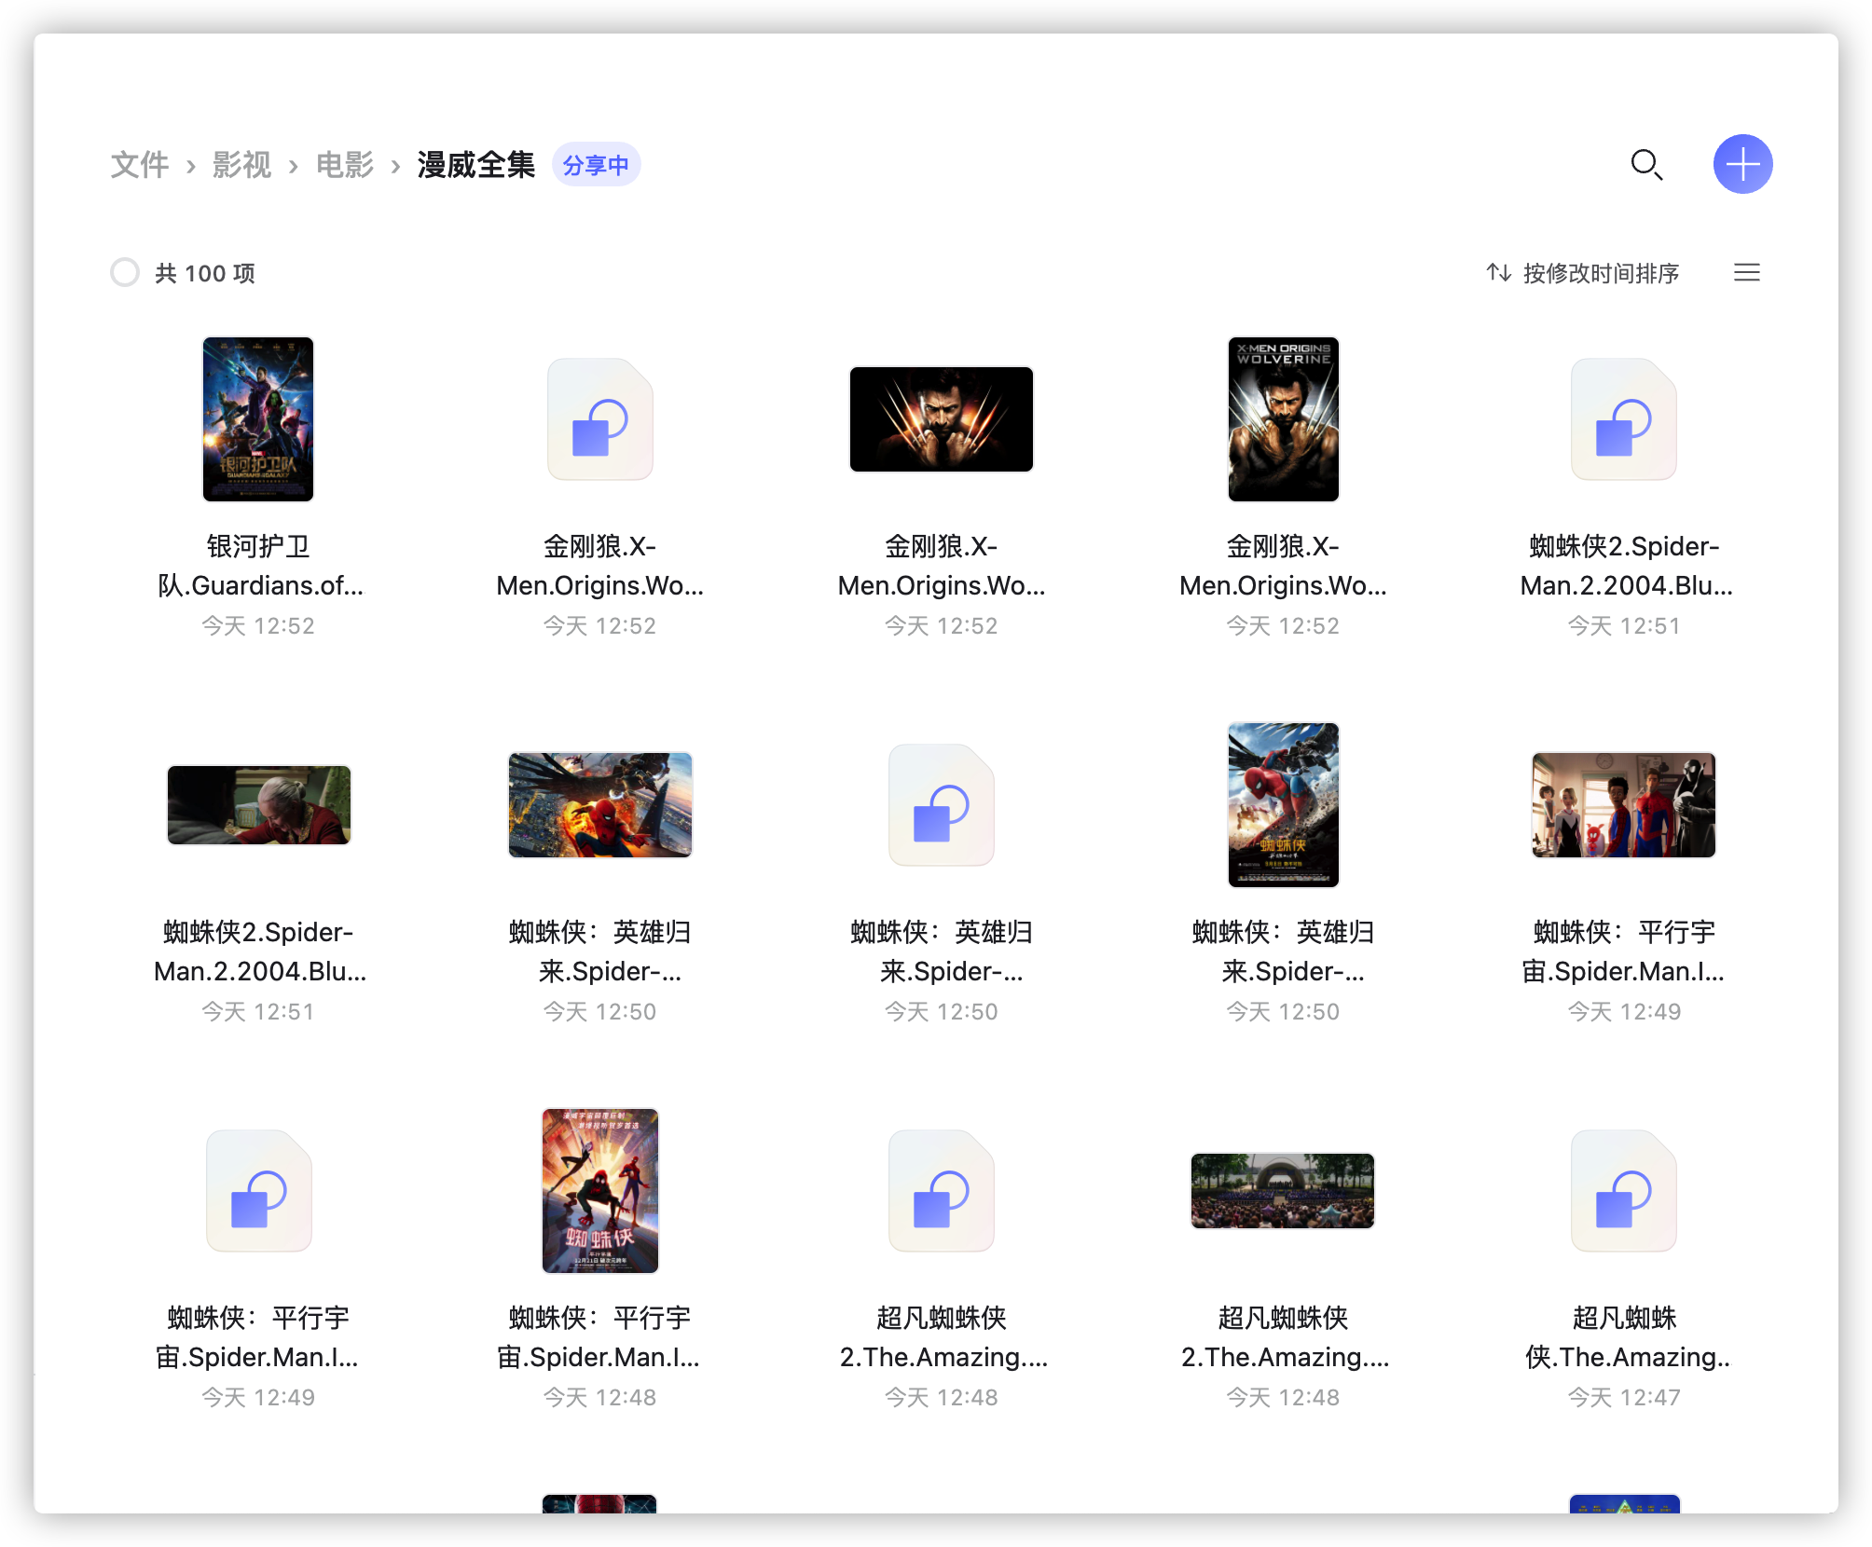Viewport: 1872px width, 1547px height.
Task: Switch view using the list layout icon
Action: coord(1746,272)
